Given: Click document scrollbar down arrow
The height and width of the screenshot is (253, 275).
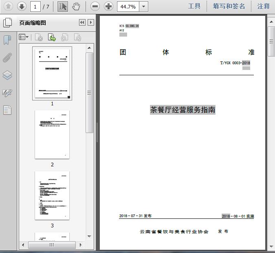Looking at the screenshot, I should 271,246.
